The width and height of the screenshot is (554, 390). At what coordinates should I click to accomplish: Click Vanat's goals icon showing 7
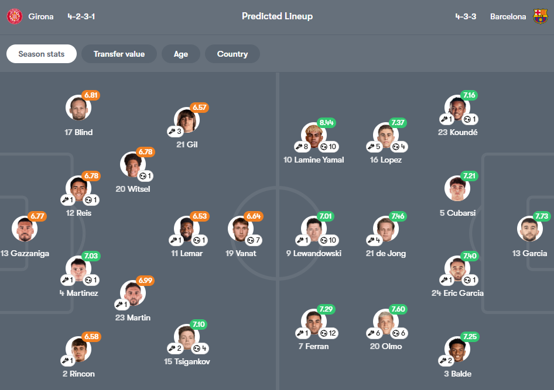pos(254,240)
